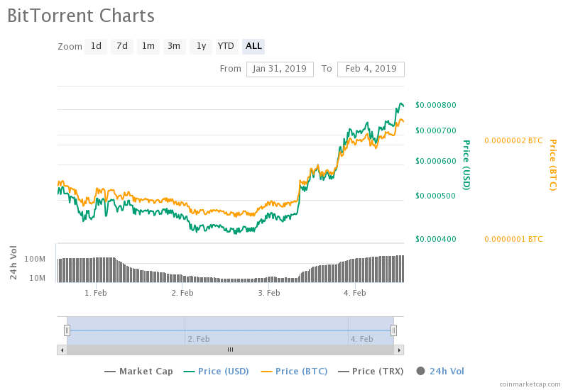Screen dimensions: 568x390
Task: Select YTD zoom range
Action: (226, 47)
